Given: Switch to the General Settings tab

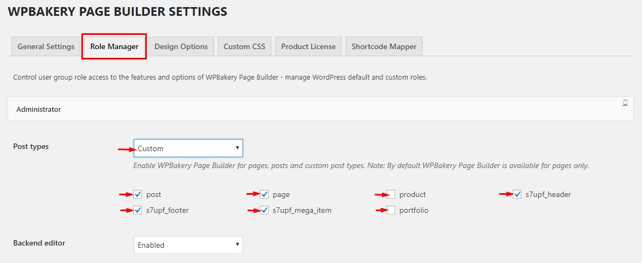Looking at the screenshot, I should coord(46,46).
